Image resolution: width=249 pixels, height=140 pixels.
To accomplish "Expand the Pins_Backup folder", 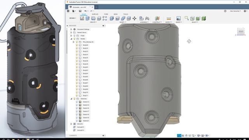I will coord(74,42).
